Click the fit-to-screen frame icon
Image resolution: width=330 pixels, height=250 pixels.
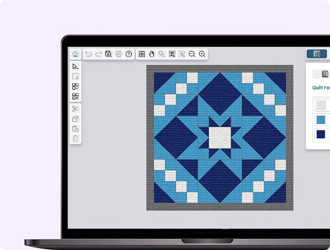(x=142, y=54)
